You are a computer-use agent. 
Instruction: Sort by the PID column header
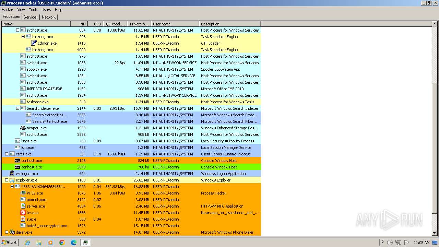tap(79, 24)
